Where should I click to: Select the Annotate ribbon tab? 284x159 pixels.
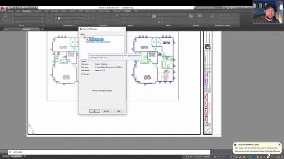(x=27, y=11)
